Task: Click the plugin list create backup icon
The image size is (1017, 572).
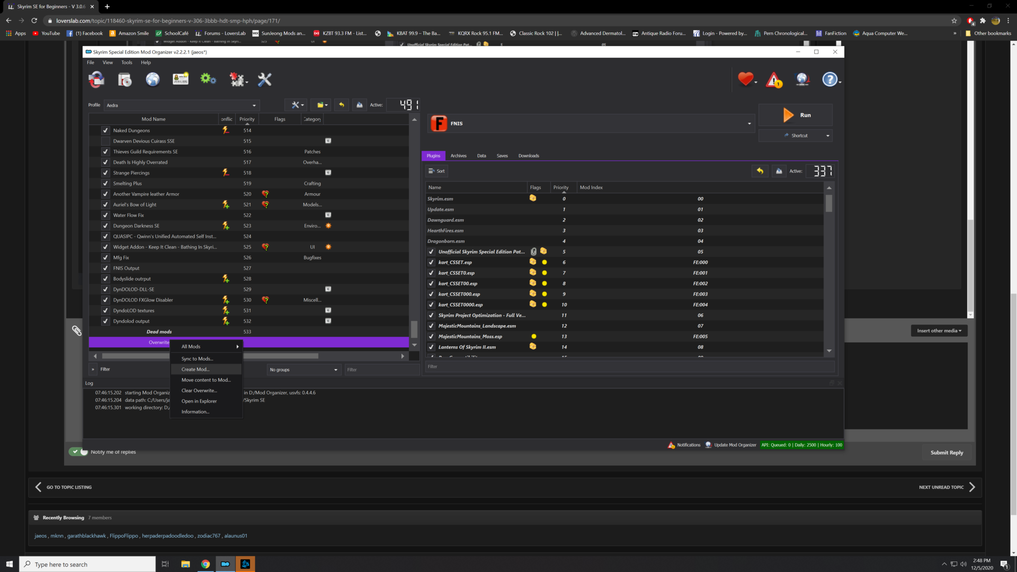Action: tap(779, 171)
